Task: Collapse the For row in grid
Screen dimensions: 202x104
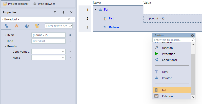Action: click(95, 10)
